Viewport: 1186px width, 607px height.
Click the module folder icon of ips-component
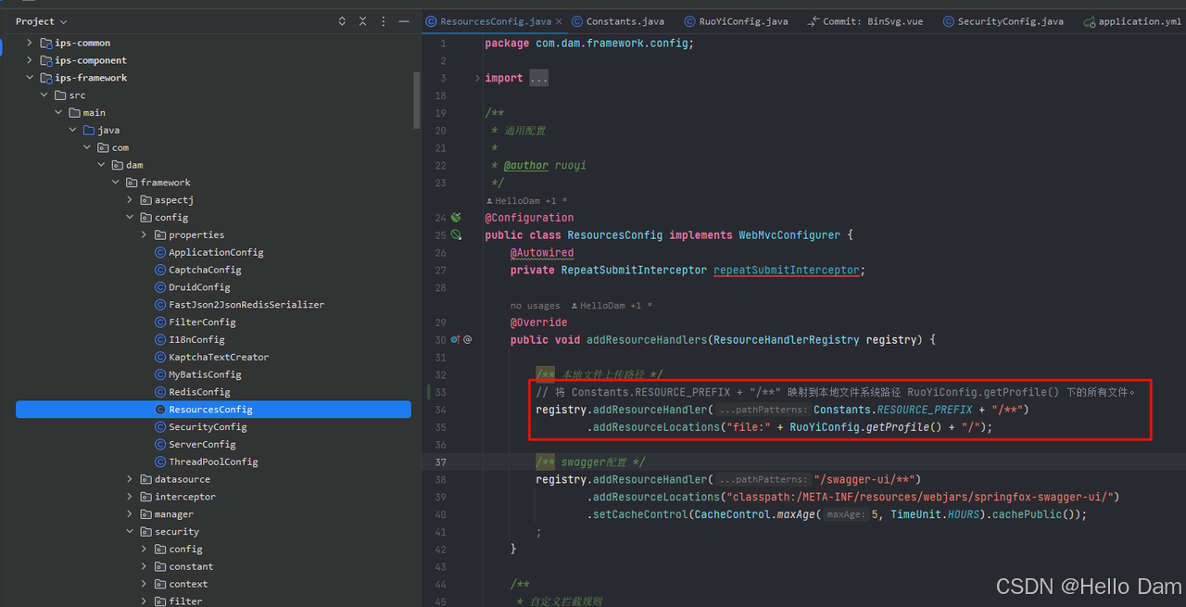click(46, 60)
